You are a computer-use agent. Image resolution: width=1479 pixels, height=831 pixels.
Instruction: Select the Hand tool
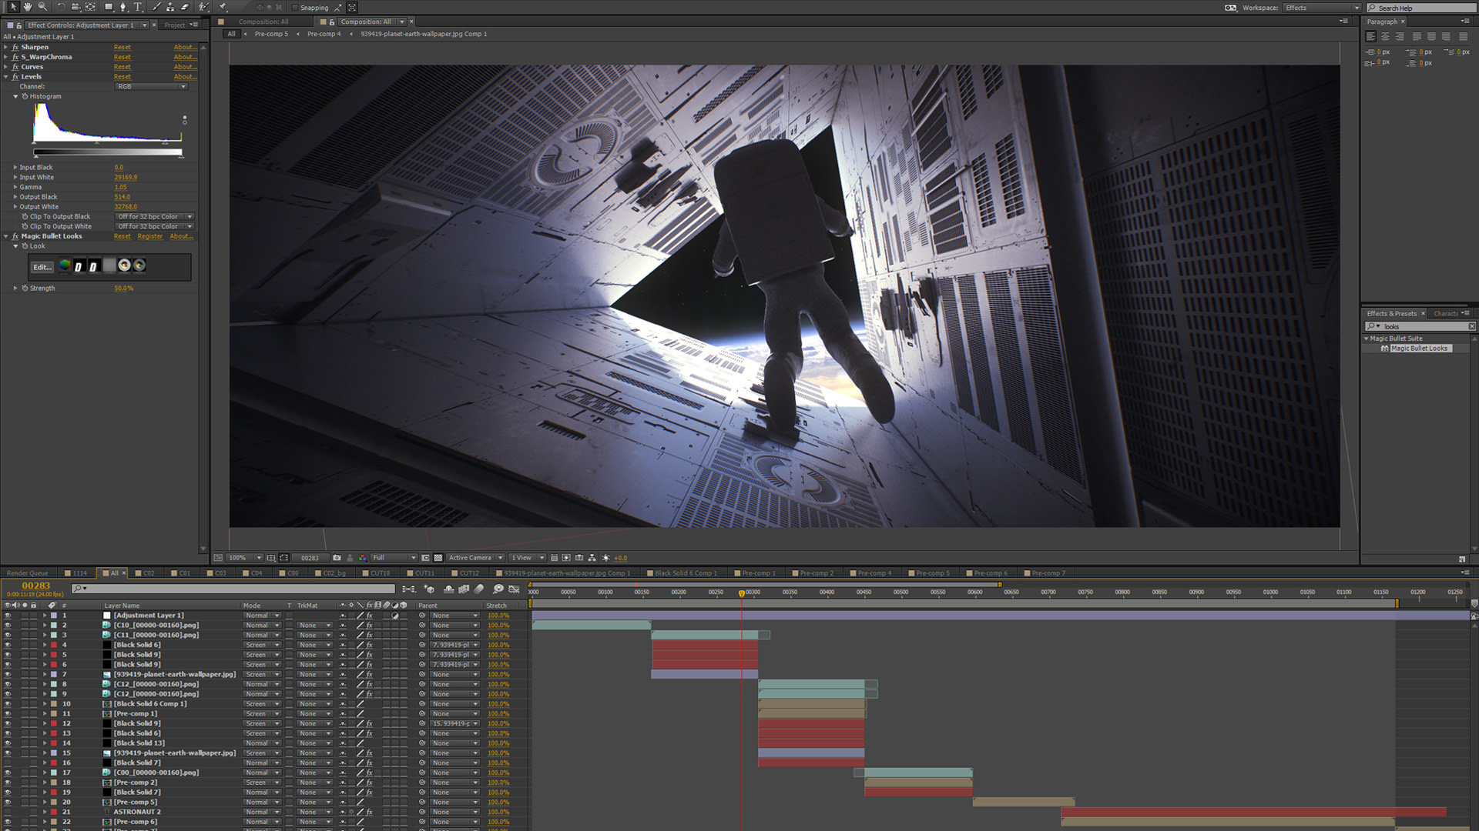tap(28, 7)
